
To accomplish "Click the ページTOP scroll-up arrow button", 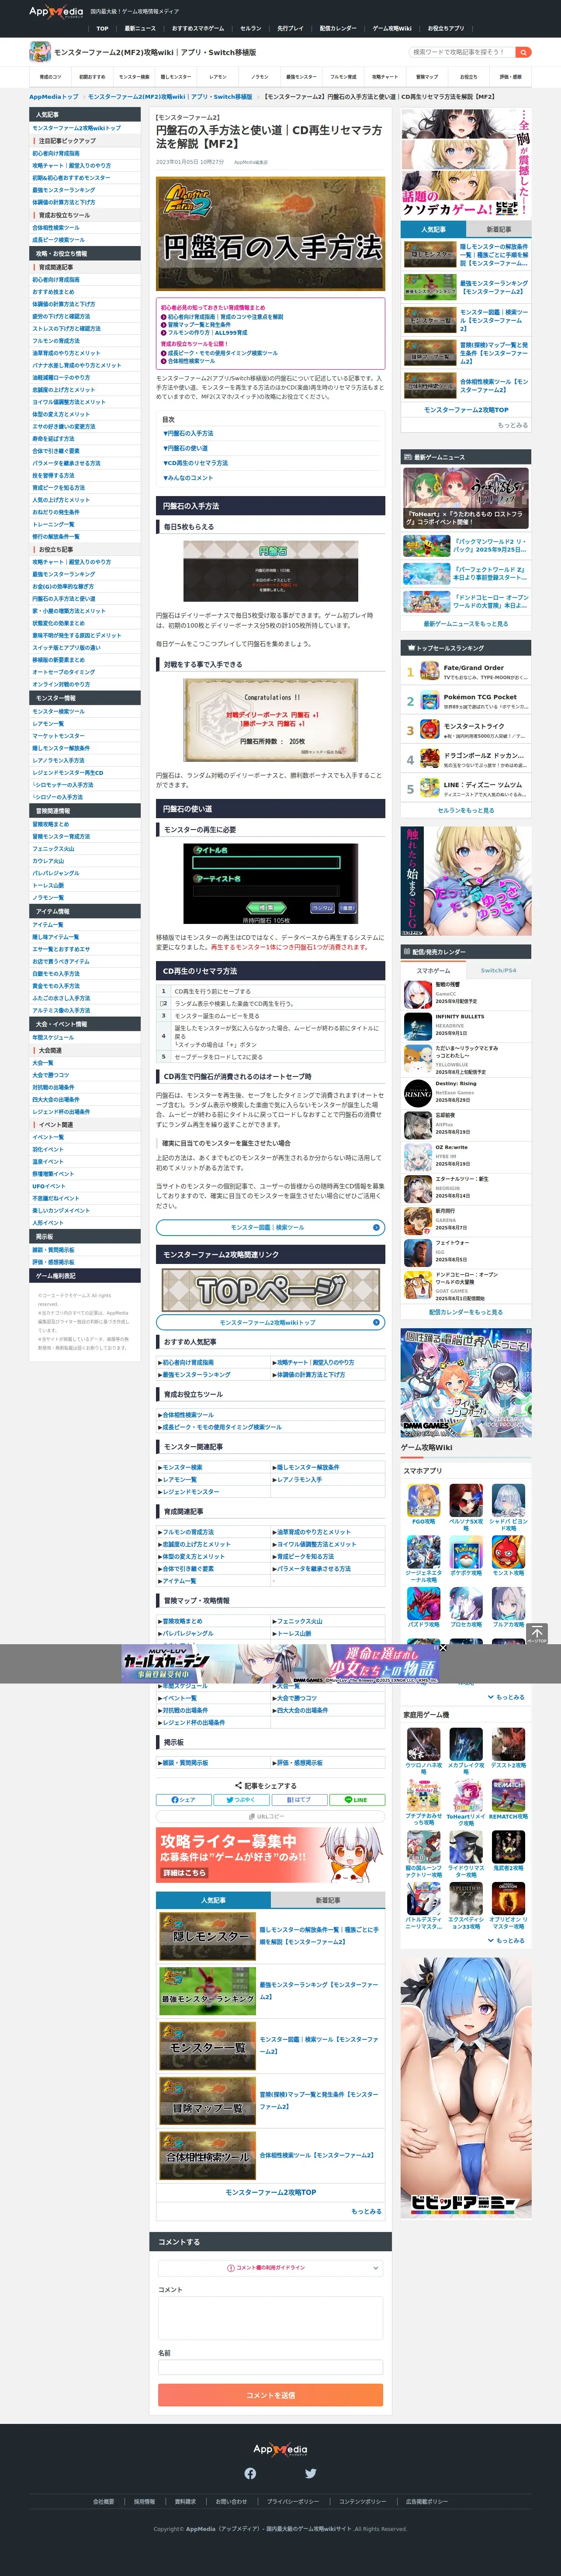I will pos(537,1634).
